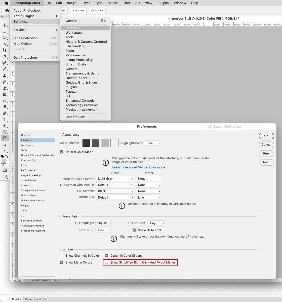The height and width of the screenshot is (302, 282).
Task: Click the default colors mini icon
Action: click(2, 156)
